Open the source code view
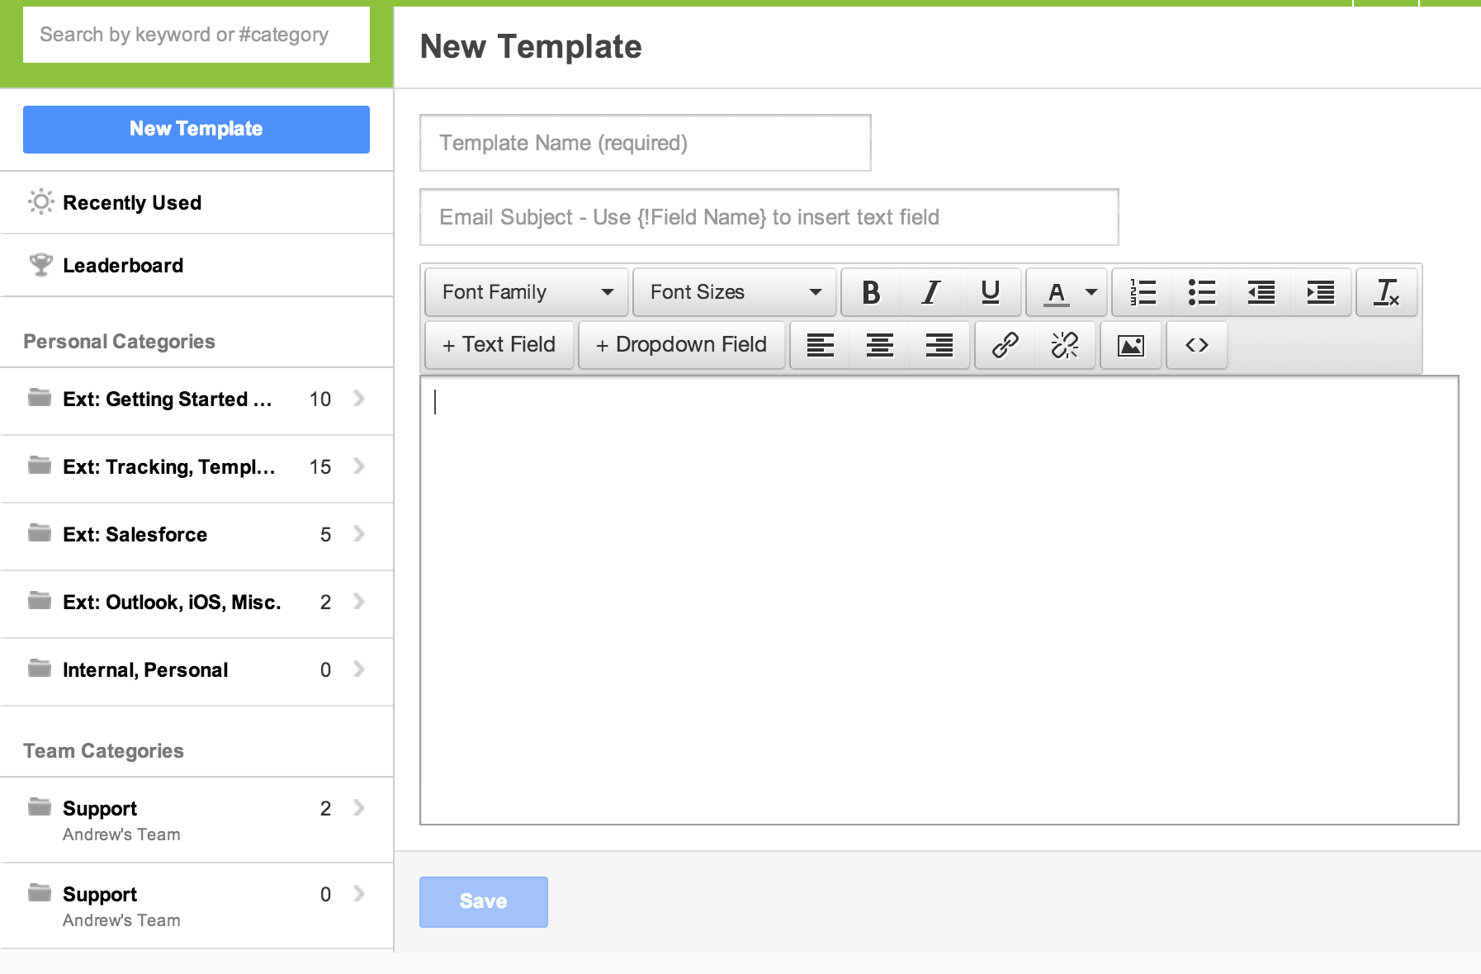This screenshot has width=1481, height=974. [1197, 345]
